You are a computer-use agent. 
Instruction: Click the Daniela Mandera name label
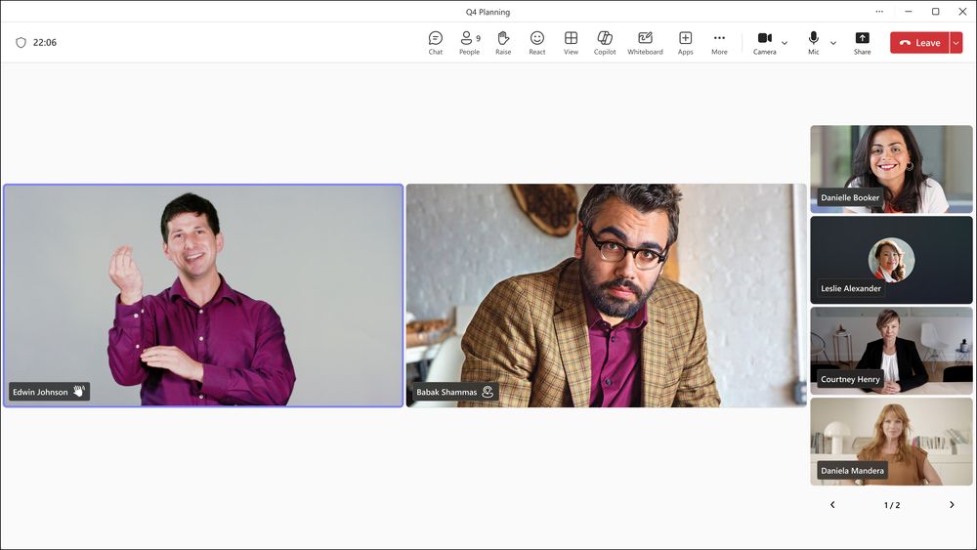852,470
